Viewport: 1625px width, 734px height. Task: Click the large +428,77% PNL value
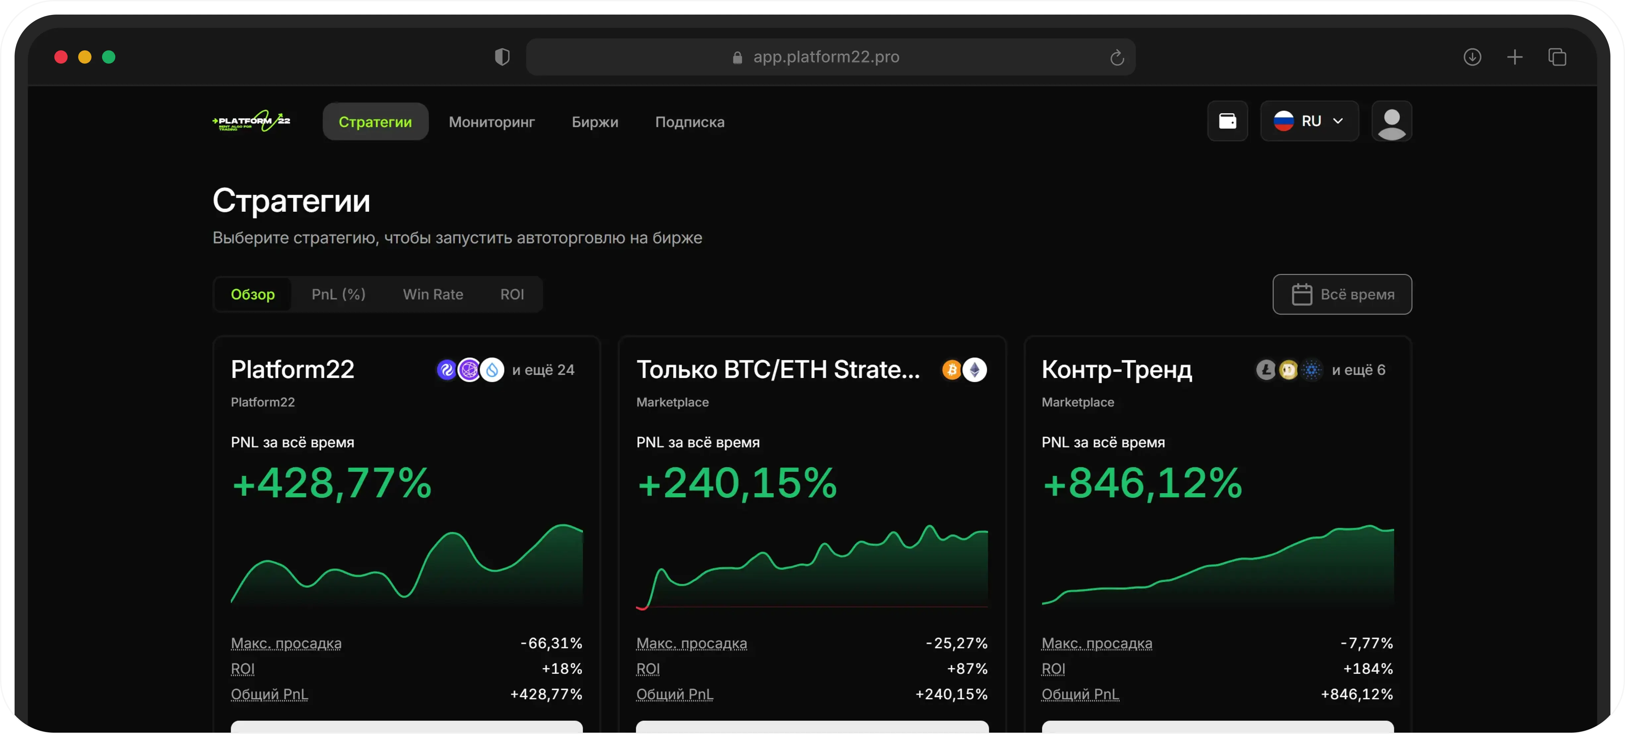[x=332, y=484]
